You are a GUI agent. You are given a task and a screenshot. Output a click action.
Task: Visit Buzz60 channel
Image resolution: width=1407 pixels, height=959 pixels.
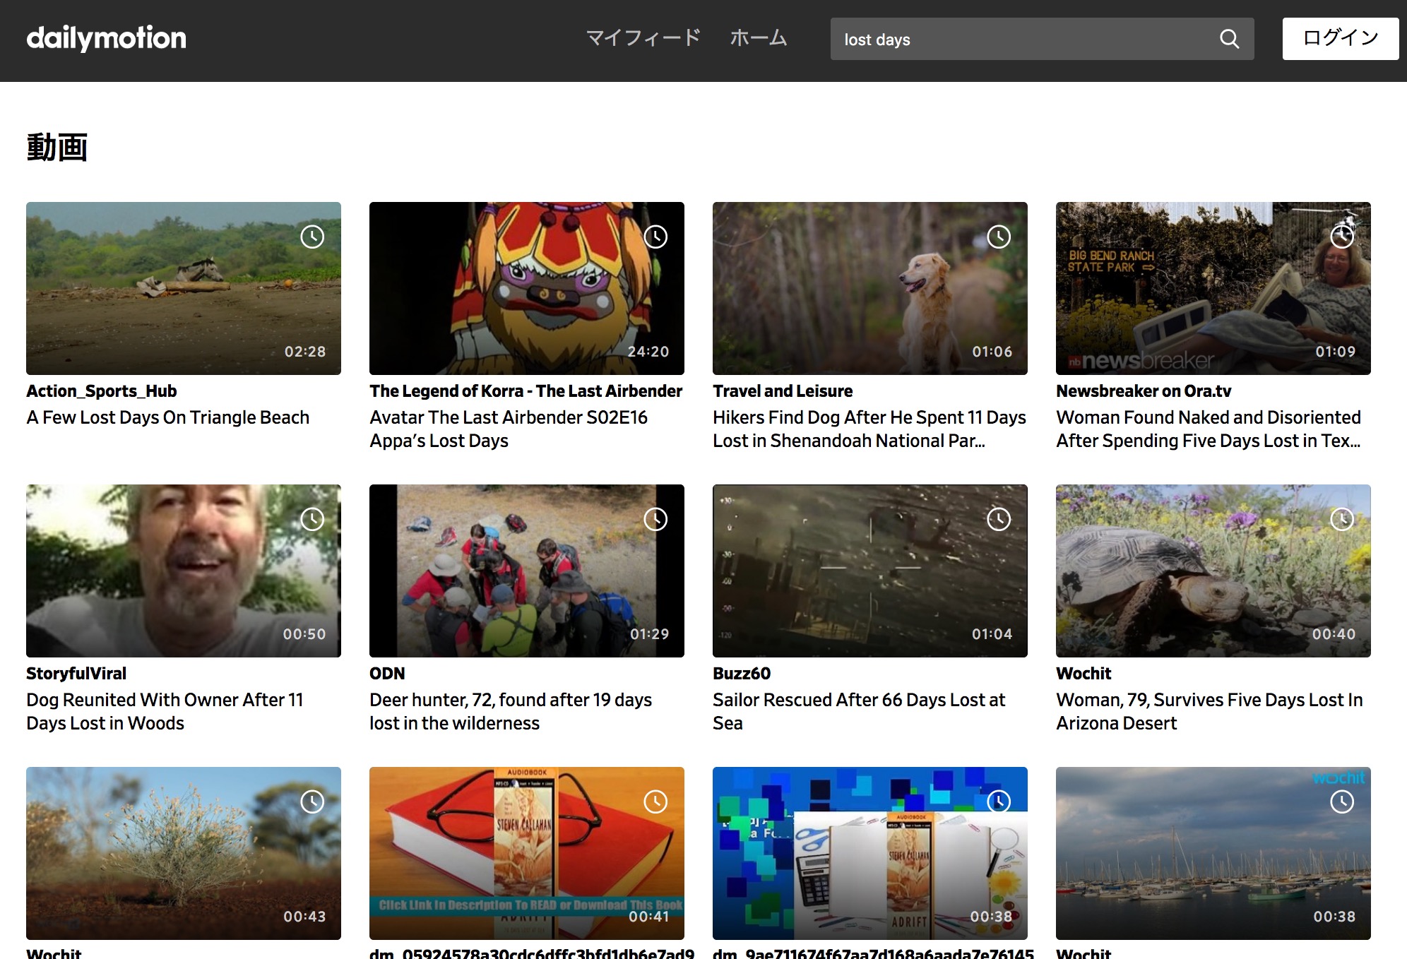(742, 674)
